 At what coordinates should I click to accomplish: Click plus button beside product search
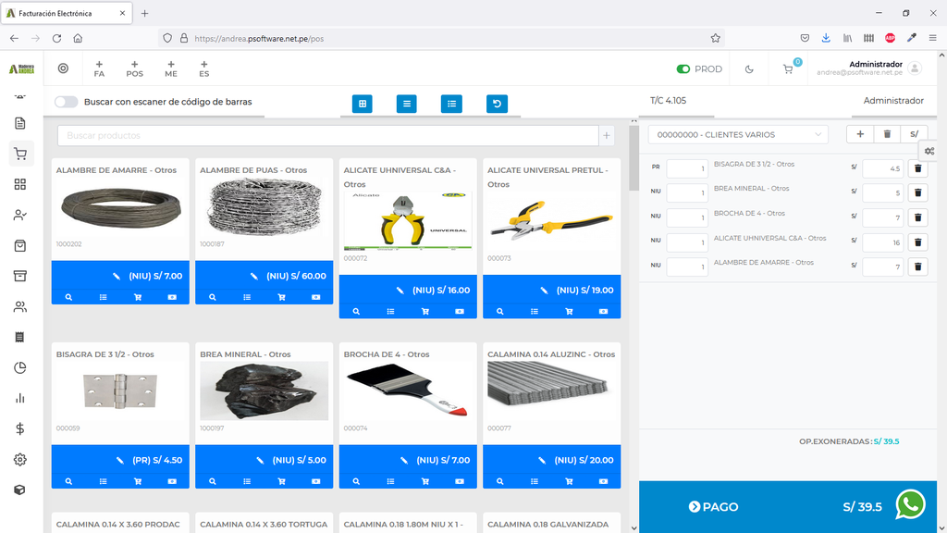(x=607, y=135)
